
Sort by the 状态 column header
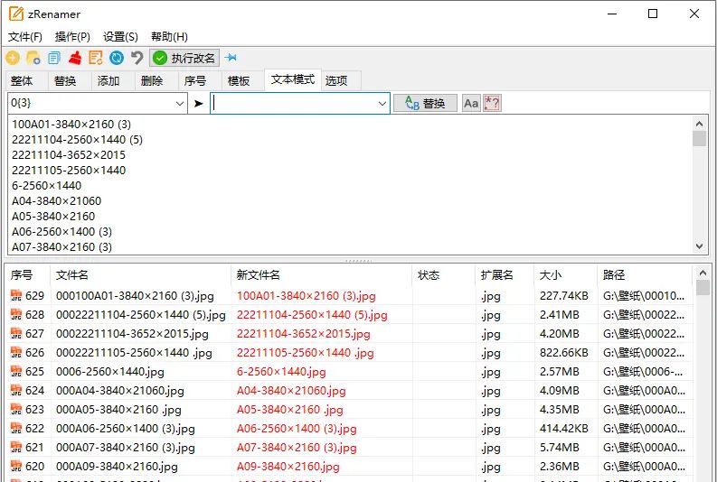[444, 274]
